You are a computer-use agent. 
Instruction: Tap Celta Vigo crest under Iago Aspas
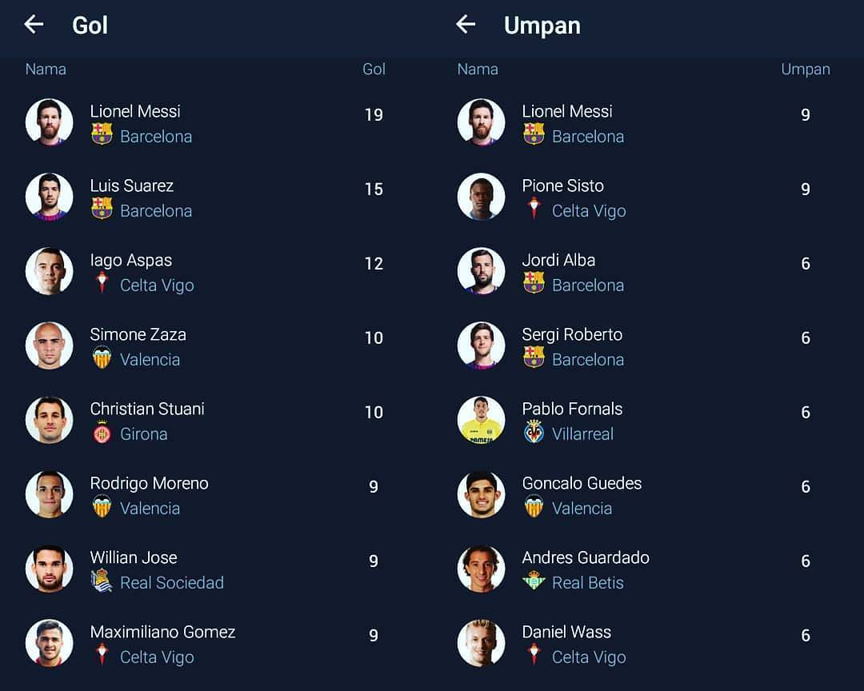click(x=102, y=282)
